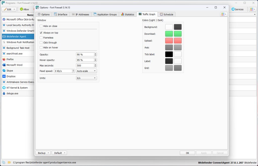The width and height of the screenshot is (258, 166).
Task: Enable the Click through checkbox
Action: click(x=41, y=43)
